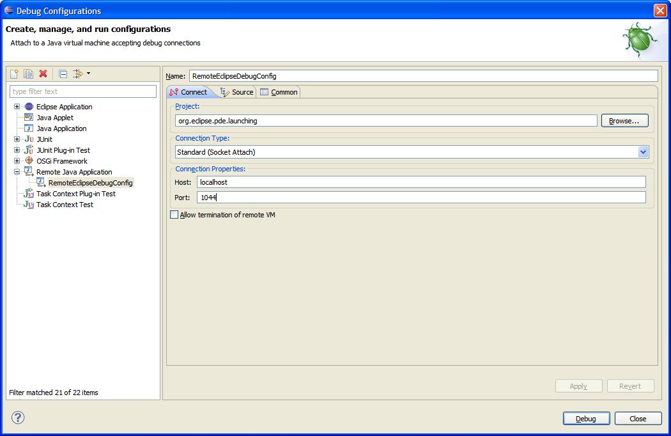Click the Revert button
671x436 pixels.
coord(630,386)
